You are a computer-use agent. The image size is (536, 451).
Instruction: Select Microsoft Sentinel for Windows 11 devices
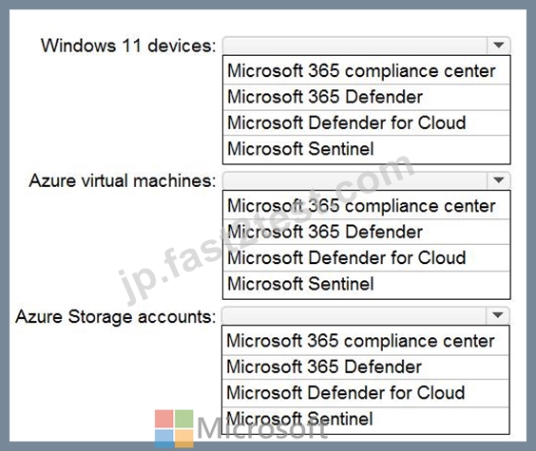(367, 149)
